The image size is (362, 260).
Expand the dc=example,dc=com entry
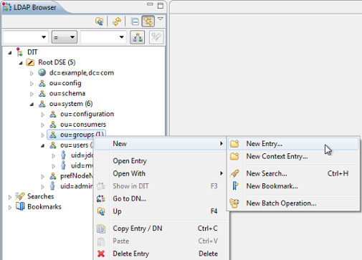click(x=32, y=73)
